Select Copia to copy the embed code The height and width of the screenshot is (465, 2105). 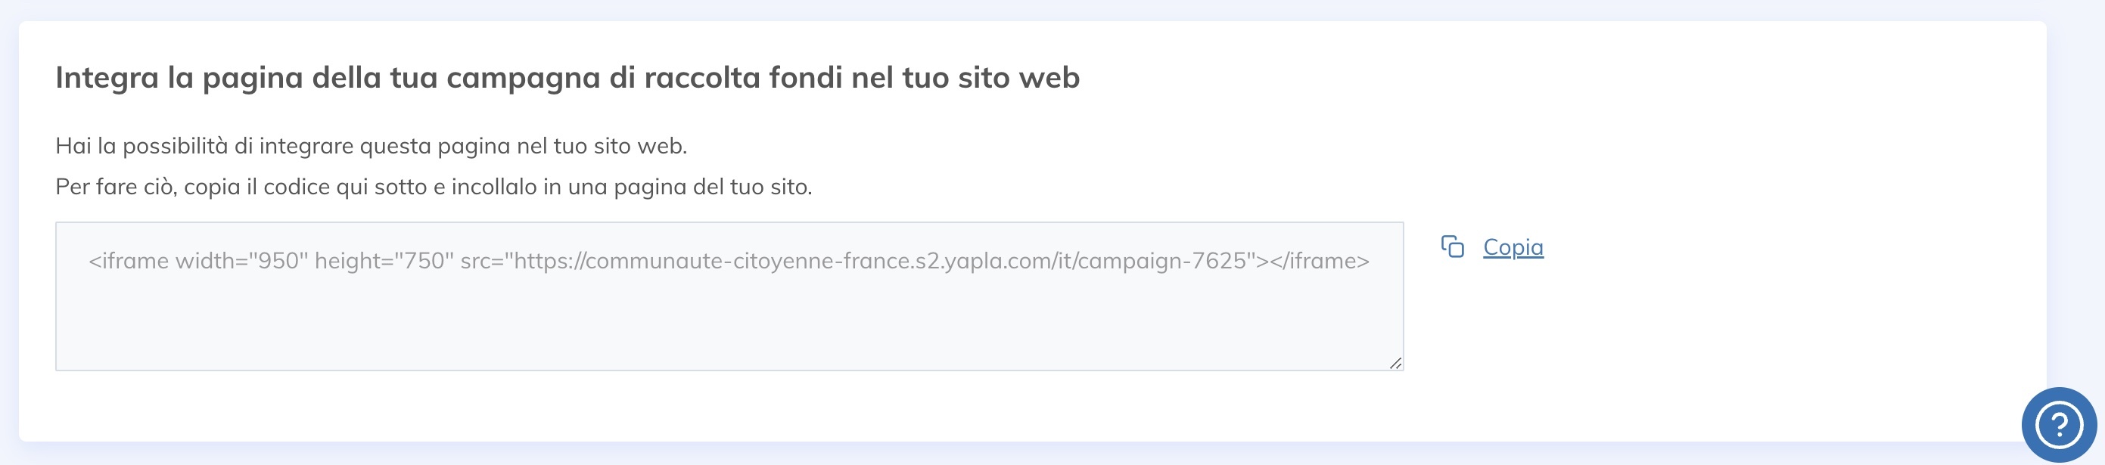click(1513, 247)
